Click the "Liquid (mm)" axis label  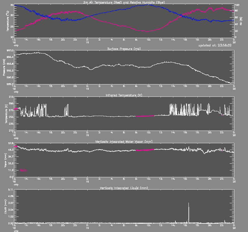click(5, 207)
